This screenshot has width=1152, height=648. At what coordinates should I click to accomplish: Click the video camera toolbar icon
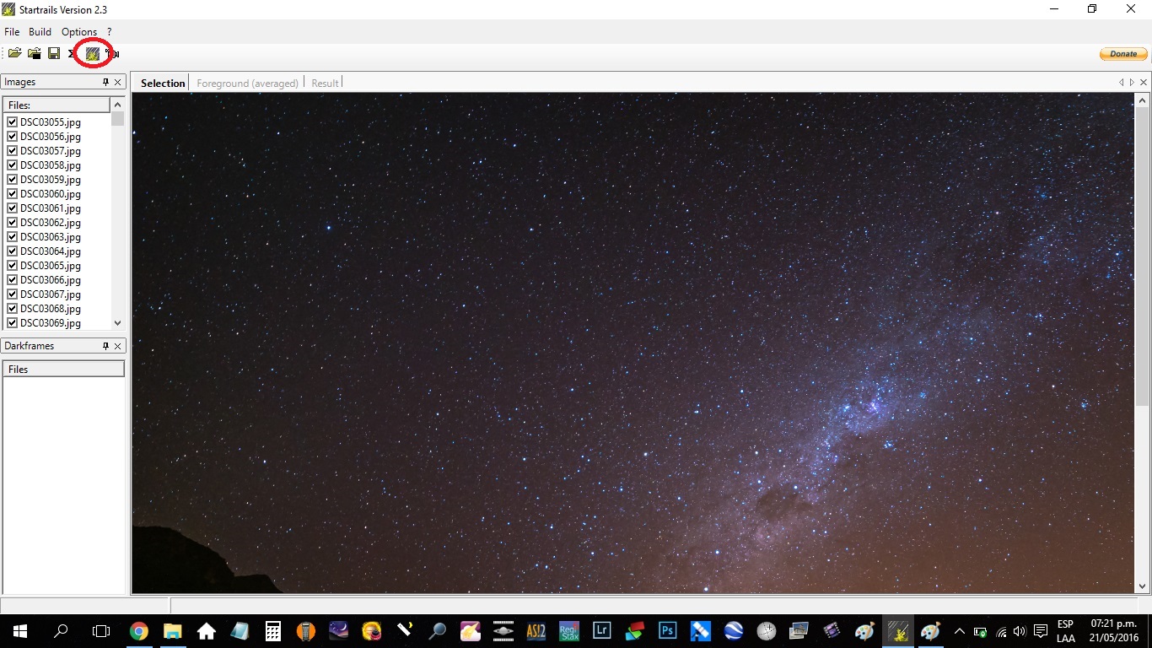[x=113, y=54]
